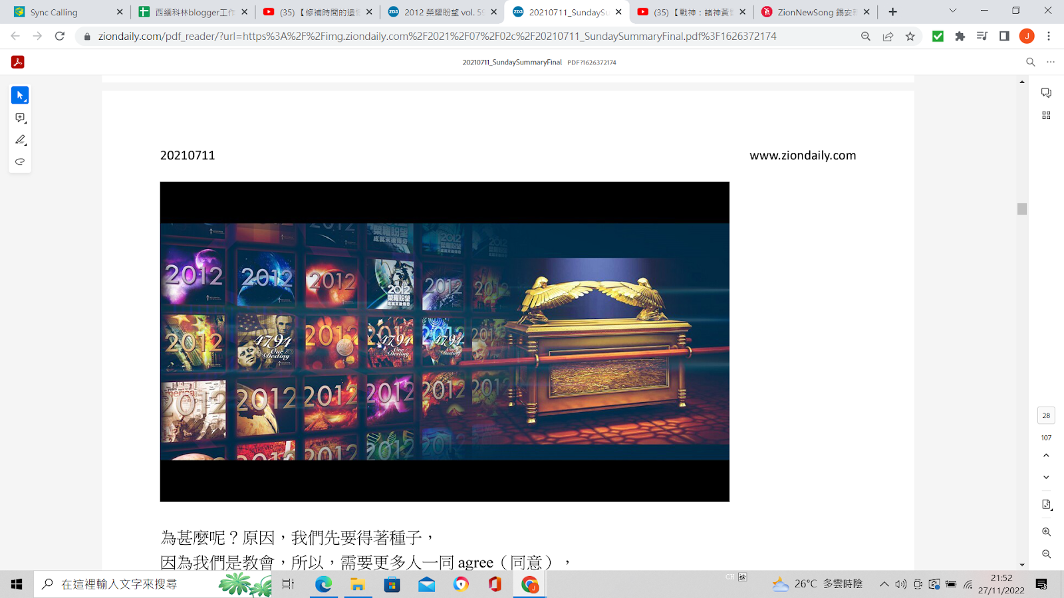
Task: Click the Windows taskbar search box
Action: (x=153, y=584)
